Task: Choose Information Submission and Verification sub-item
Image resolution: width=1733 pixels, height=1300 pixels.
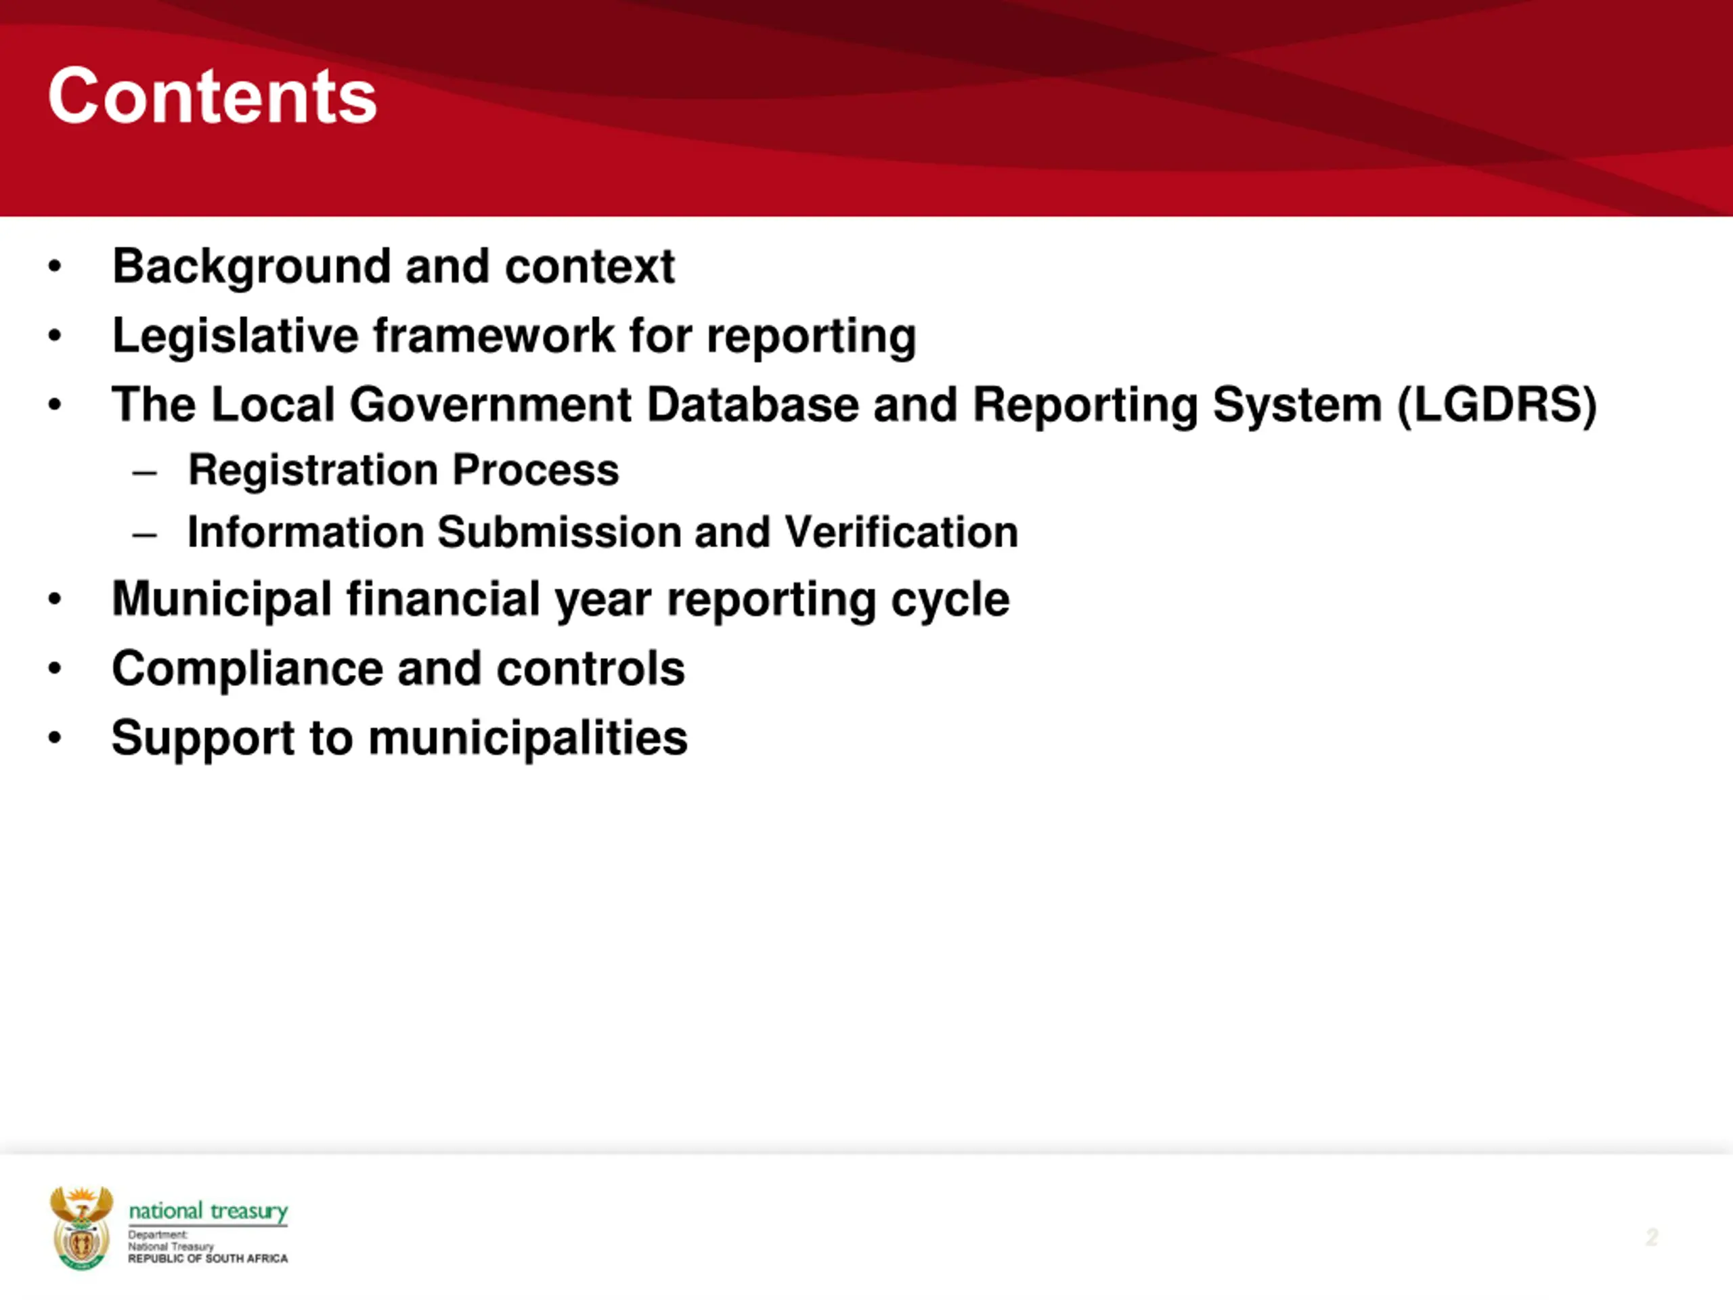Action: pyautogui.click(x=602, y=533)
